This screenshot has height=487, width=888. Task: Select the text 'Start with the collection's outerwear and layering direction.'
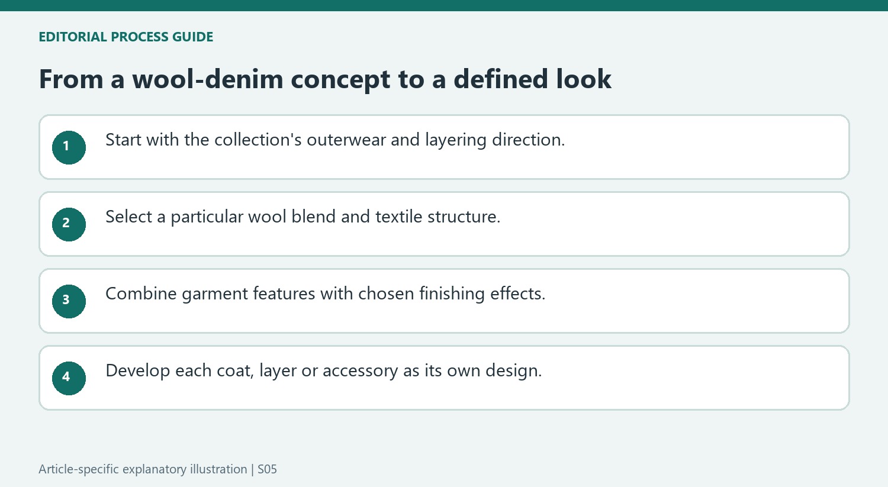[335, 140]
